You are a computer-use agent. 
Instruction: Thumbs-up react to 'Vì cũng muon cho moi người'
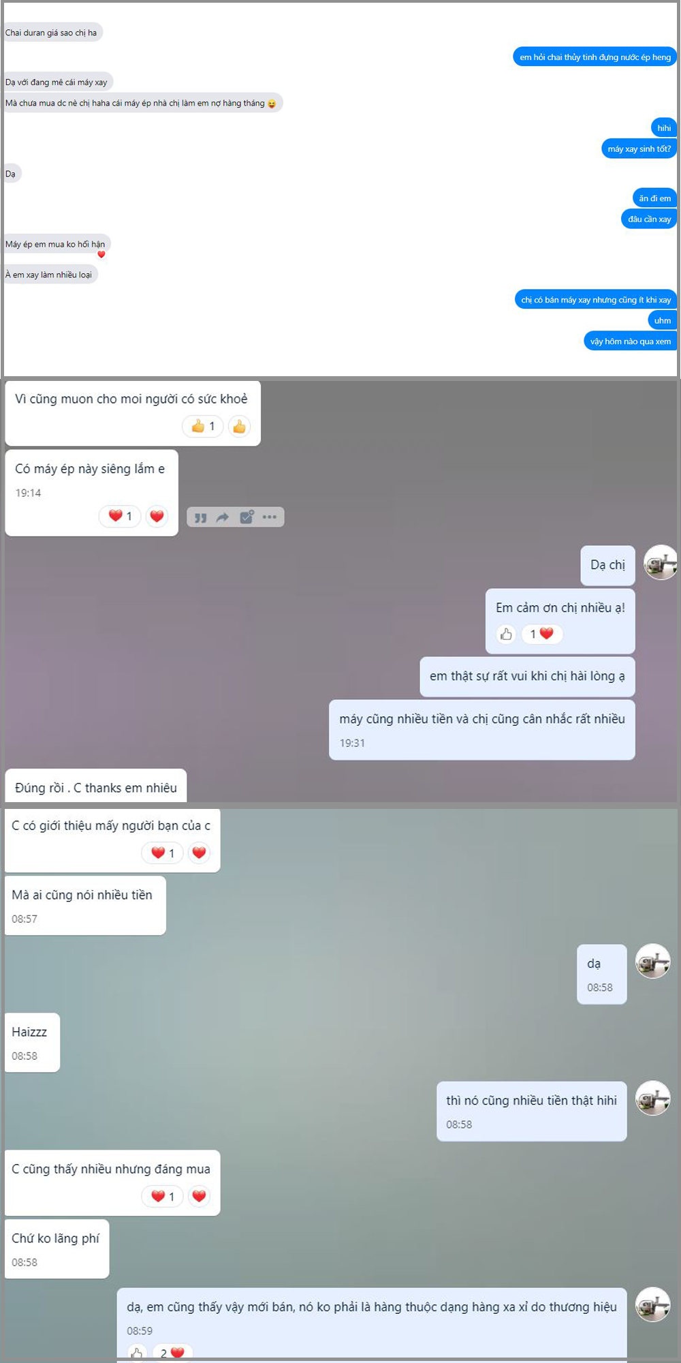(239, 427)
